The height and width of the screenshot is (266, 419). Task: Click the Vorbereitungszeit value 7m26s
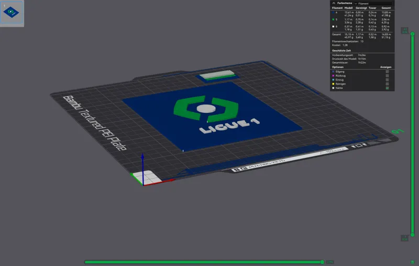point(362,55)
